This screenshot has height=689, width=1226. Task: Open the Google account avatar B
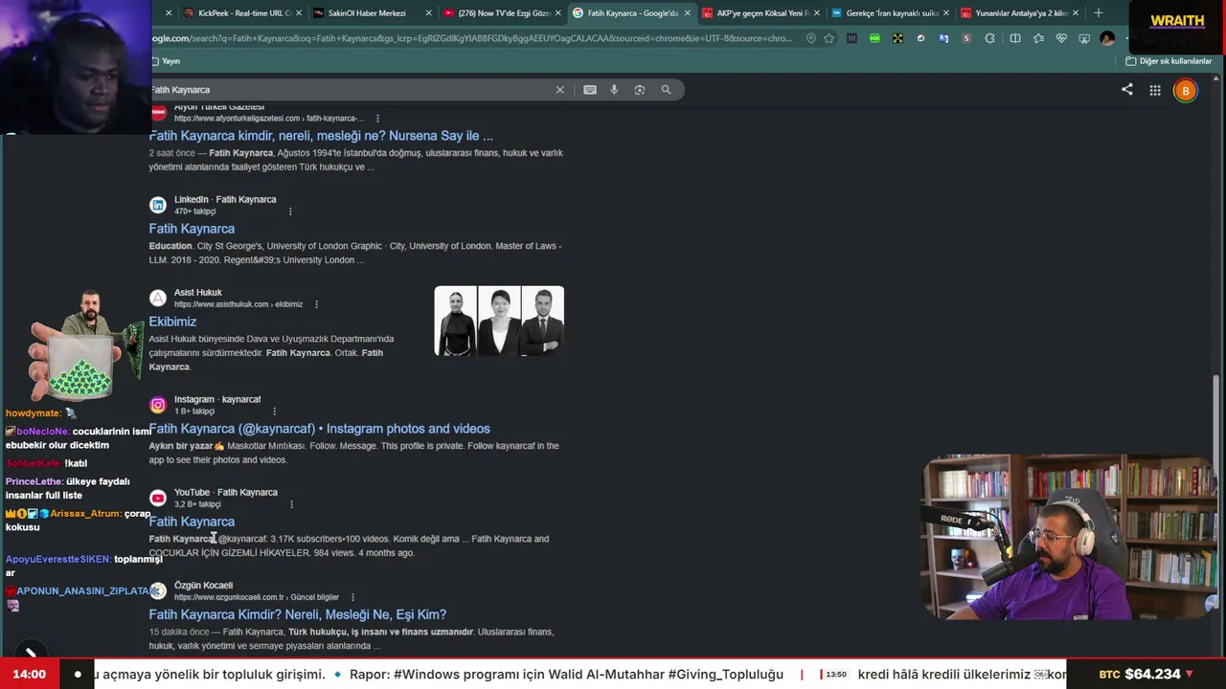(1186, 91)
